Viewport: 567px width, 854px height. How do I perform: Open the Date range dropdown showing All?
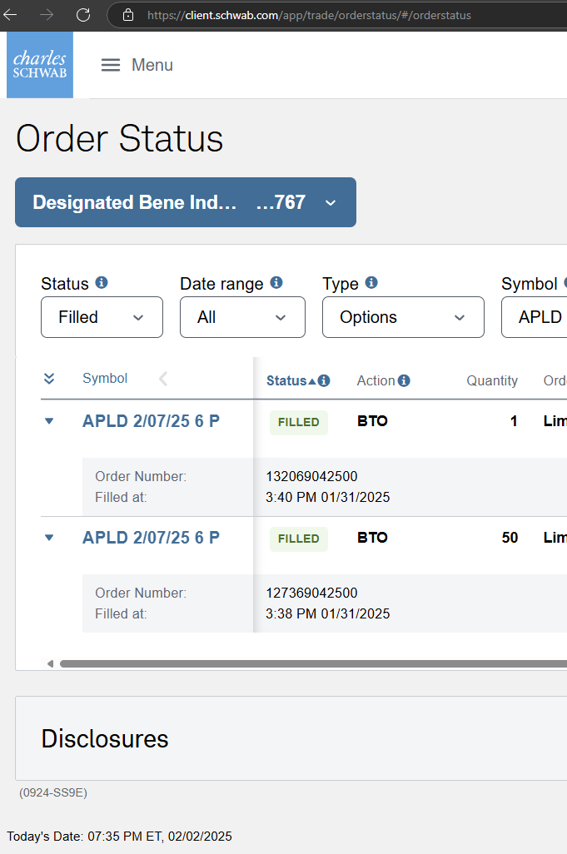pos(242,317)
